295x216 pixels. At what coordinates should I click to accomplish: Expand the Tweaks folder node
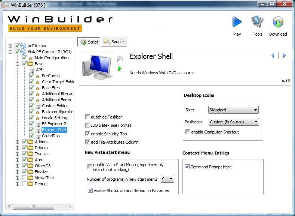(17, 154)
